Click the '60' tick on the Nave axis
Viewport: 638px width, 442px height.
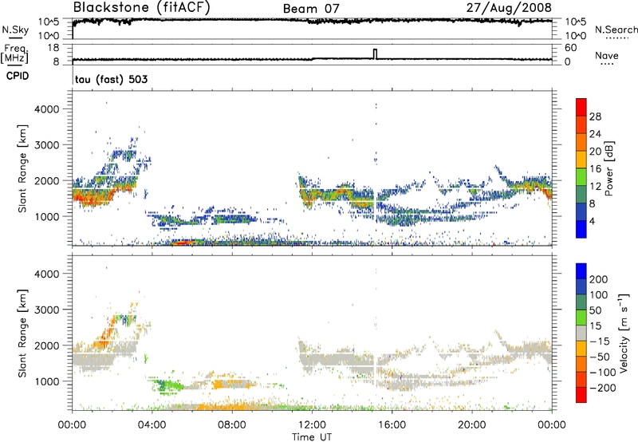[570, 48]
